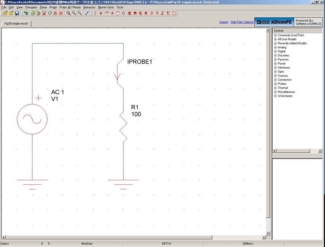This screenshot has width=325, height=247.
Task: Place a resistor from toolbar icon
Action: pos(95,13)
